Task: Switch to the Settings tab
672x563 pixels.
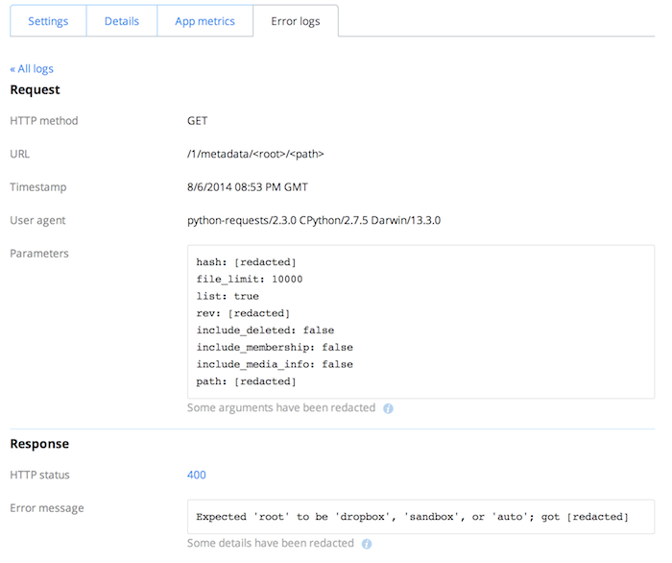Action: tap(48, 21)
